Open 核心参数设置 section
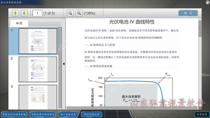 point(68,115)
